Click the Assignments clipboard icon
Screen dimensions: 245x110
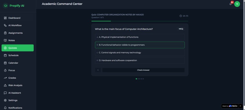click(x=5, y=33)
